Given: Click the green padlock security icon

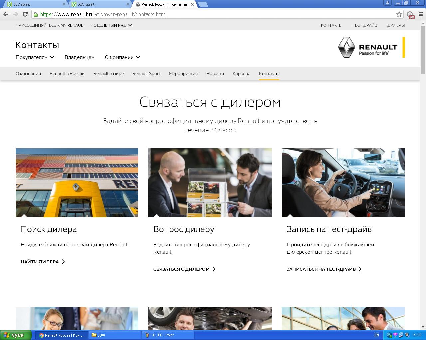Looking at the screenshot, I should 36,14.
